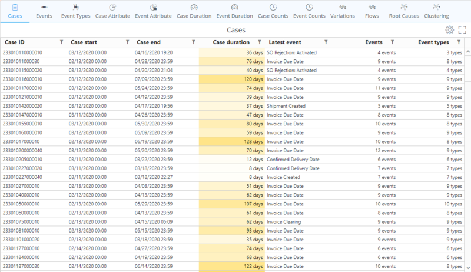Image resolution: width=471 pixels, height=272 pixels.
Task: Switch to the Clustering tab label
Action: tap(436, 16)
